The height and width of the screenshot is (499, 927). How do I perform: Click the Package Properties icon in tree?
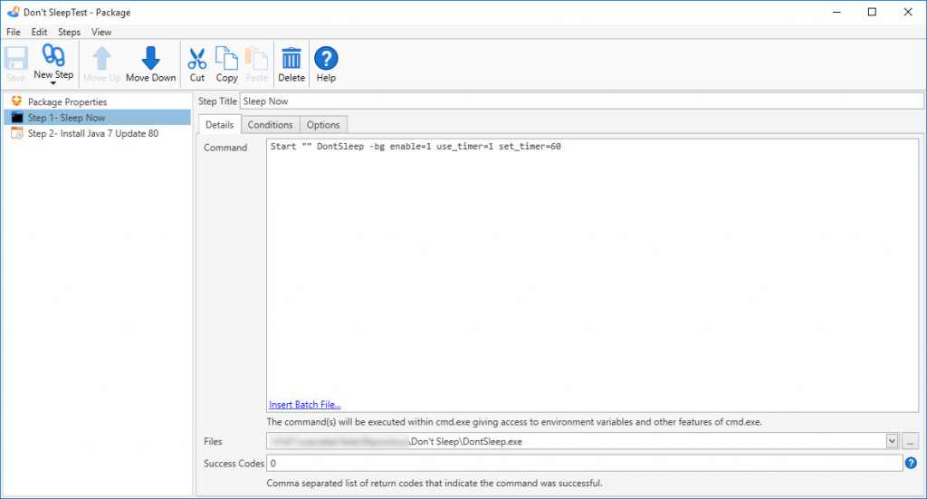16,101
